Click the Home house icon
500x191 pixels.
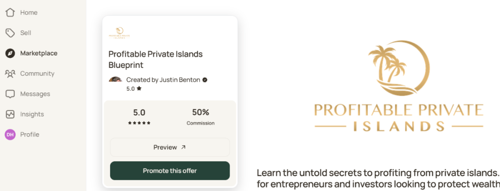coord(10,12)
